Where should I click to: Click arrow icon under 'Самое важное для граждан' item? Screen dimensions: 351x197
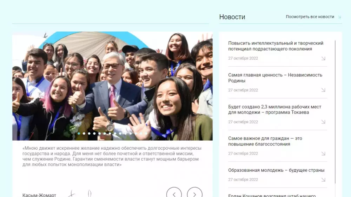coord(323,154)
